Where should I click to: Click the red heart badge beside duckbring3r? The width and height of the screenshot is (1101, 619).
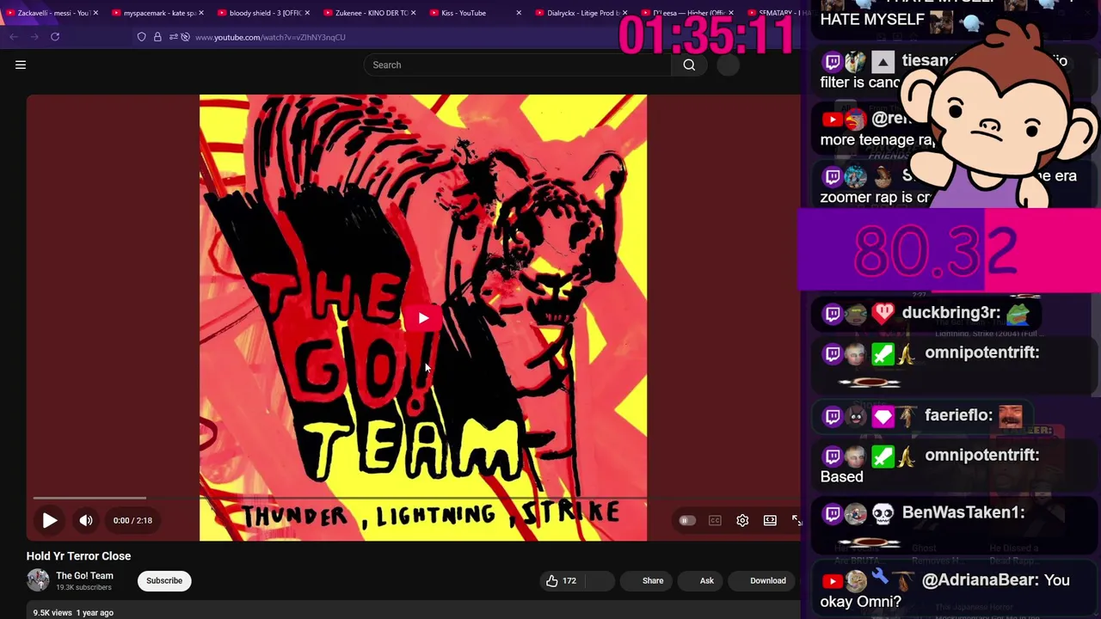(883, 314)
